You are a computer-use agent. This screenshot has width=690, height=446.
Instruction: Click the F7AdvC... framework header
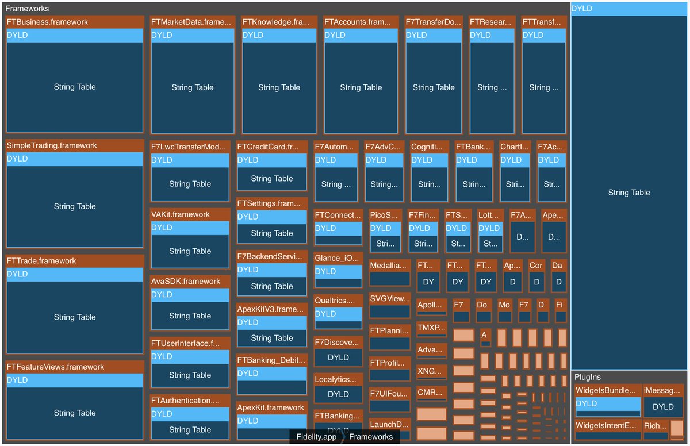pyautogui.click(x=384, y=146)
